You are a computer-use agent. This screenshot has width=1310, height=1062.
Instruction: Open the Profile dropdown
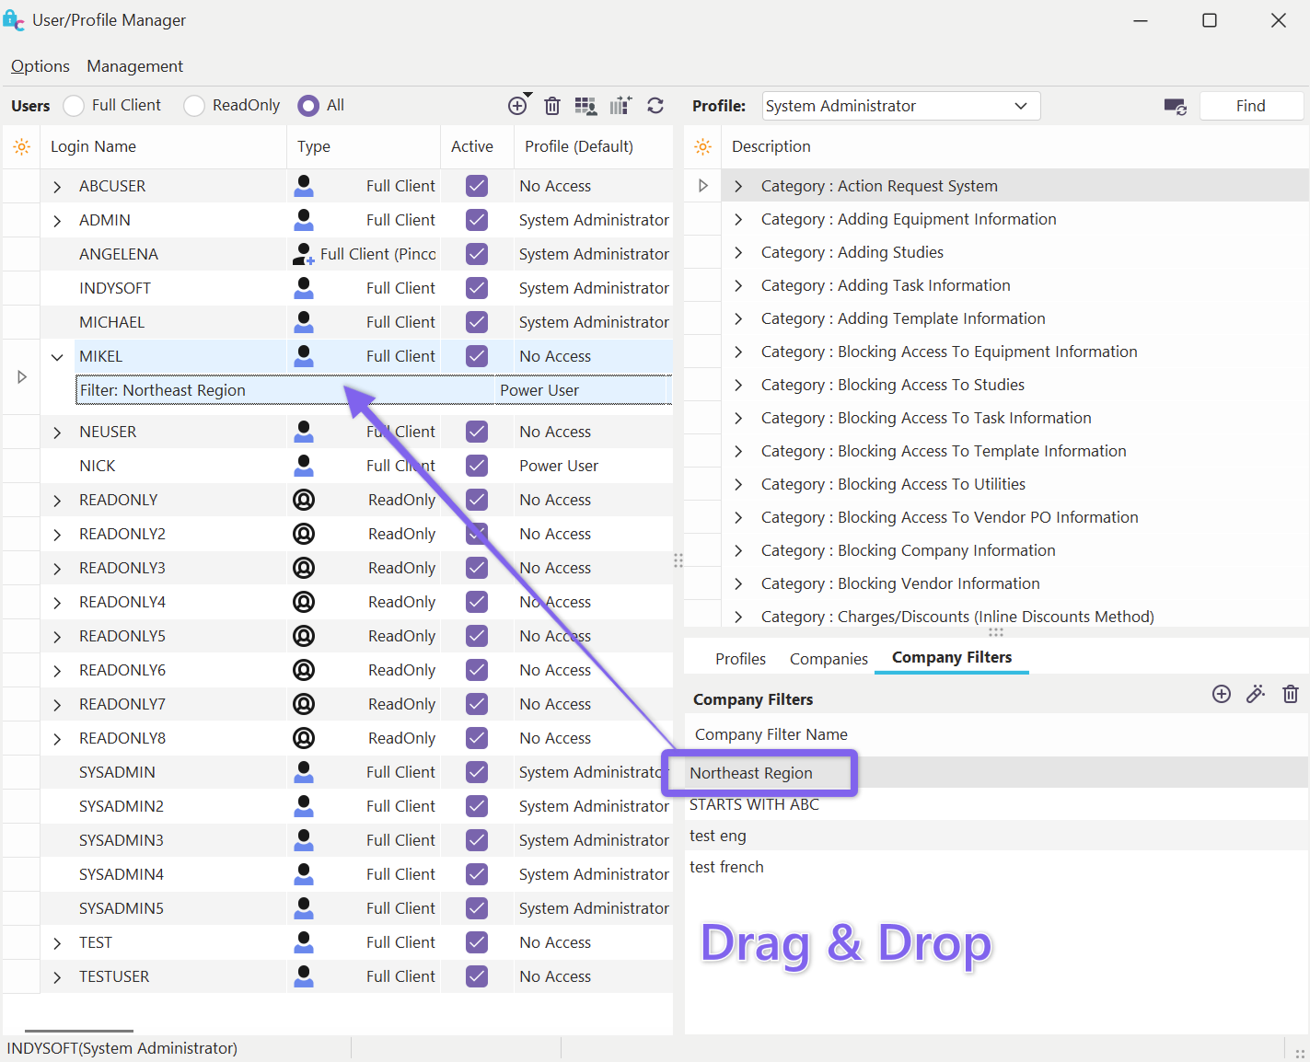(1020, 106)
